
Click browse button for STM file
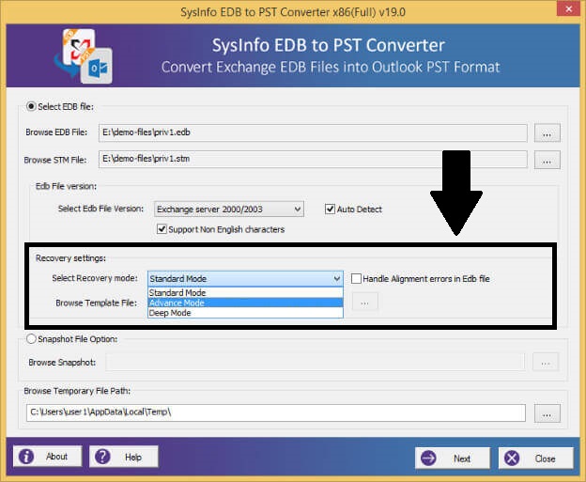(x=547, y=160)
